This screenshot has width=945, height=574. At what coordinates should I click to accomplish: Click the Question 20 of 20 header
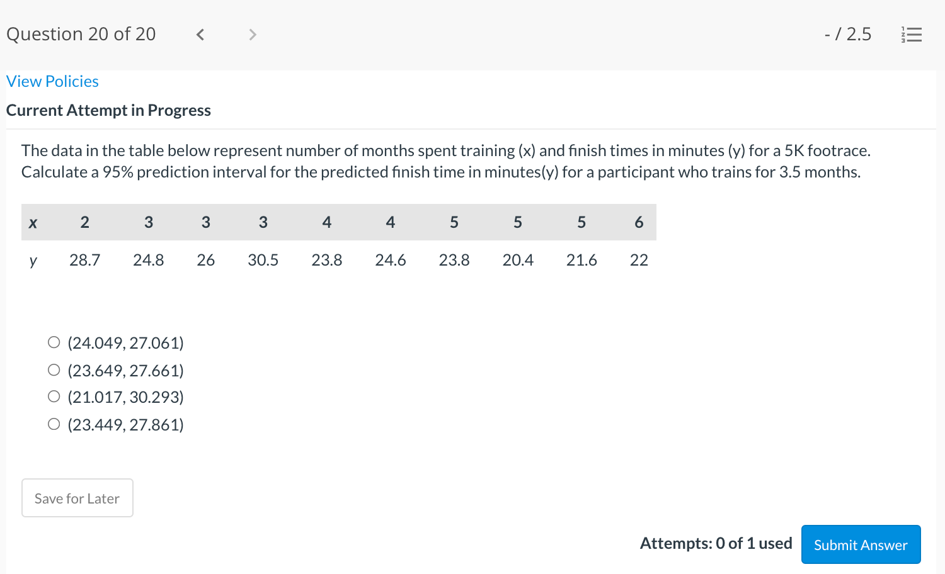click(81, 34)
